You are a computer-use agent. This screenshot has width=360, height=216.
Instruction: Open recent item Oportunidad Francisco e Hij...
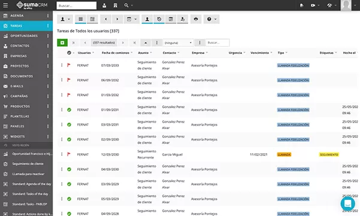(x=32, y=154)
